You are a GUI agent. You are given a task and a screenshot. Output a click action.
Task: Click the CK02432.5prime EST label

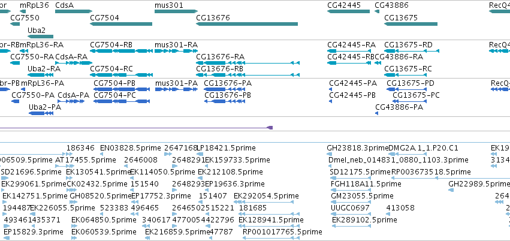[x=97, y=184]
